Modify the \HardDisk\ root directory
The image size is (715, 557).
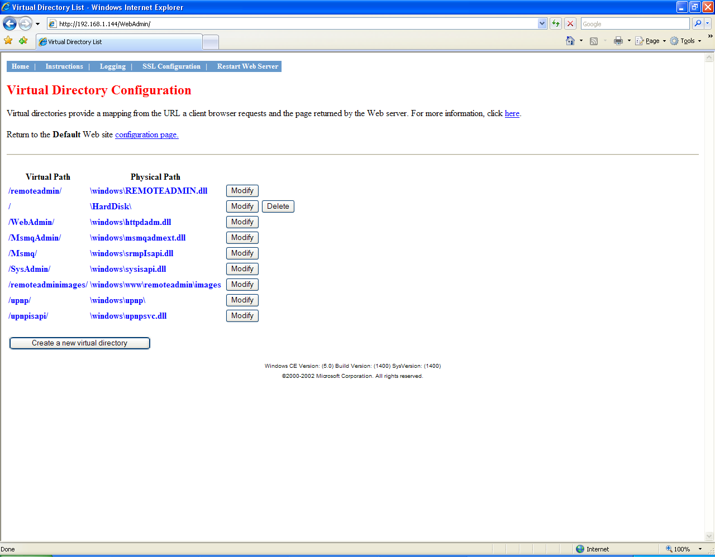coord(242,207)
